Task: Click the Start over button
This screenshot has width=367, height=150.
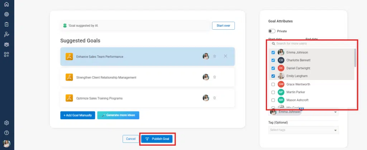Action: pyautogui.click(x=223, y=26)
